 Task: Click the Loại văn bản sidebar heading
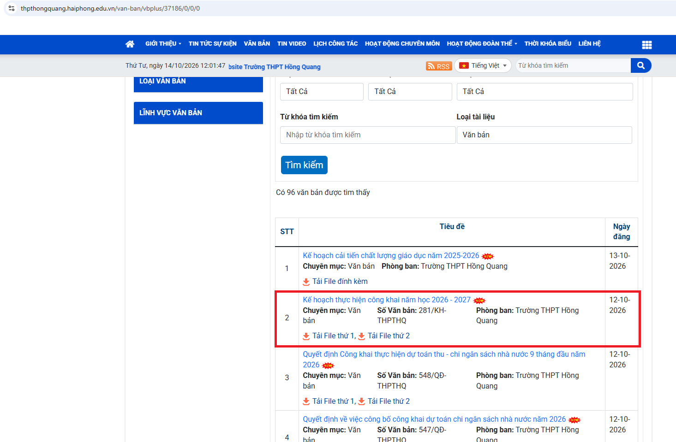[x=198, y=83]
